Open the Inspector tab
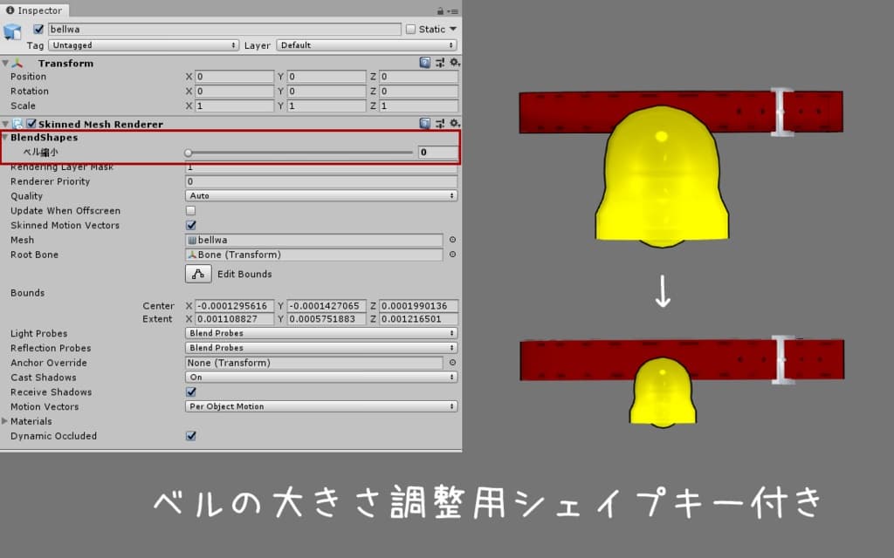 34,10
